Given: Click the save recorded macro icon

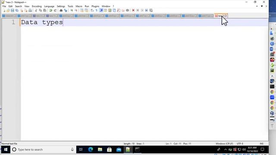Looking at the screenshot, I should click(x=151, y=10).
